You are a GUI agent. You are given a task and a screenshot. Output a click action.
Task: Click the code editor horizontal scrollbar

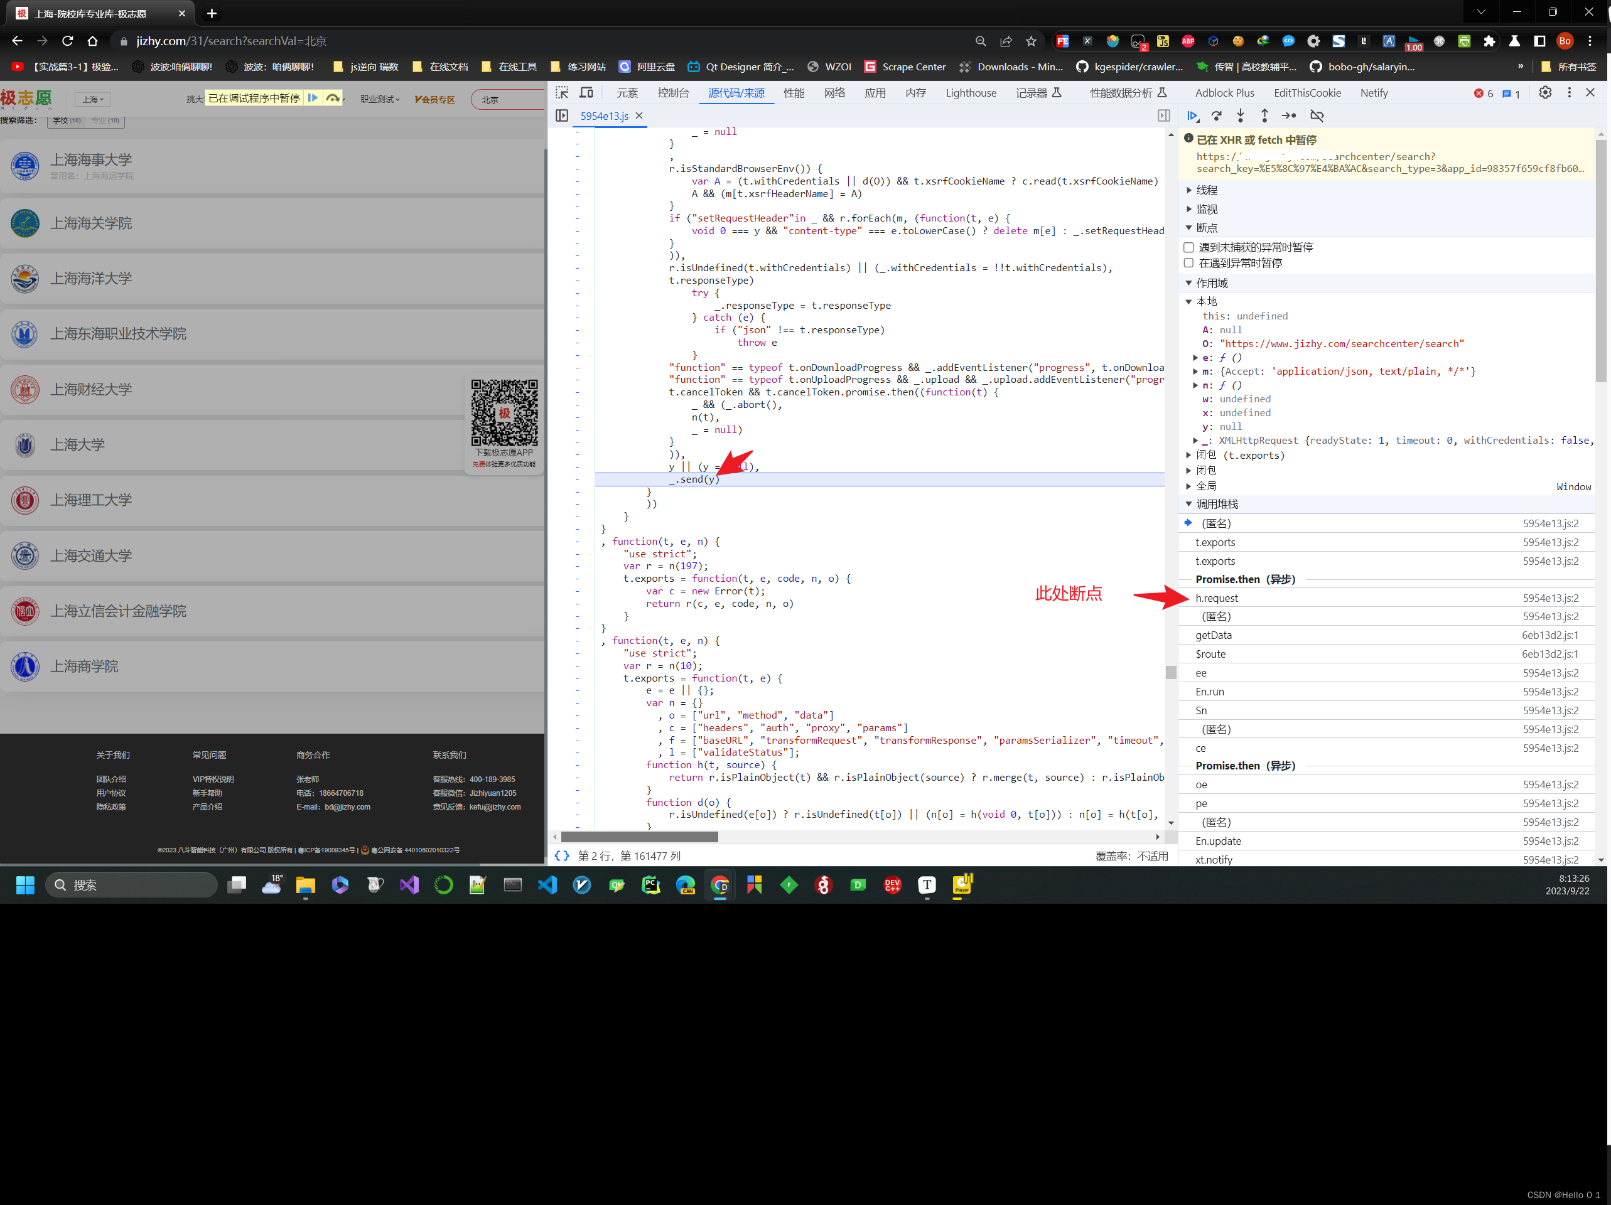pos(640,837)
